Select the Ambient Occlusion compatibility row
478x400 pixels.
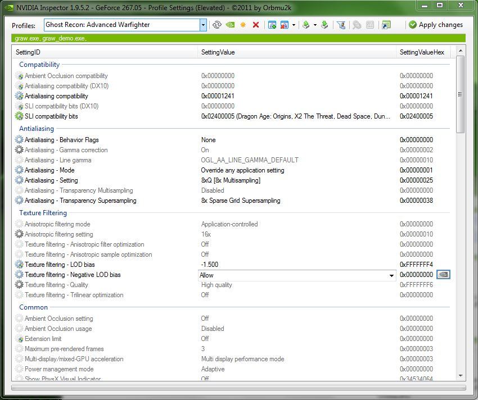234,75
